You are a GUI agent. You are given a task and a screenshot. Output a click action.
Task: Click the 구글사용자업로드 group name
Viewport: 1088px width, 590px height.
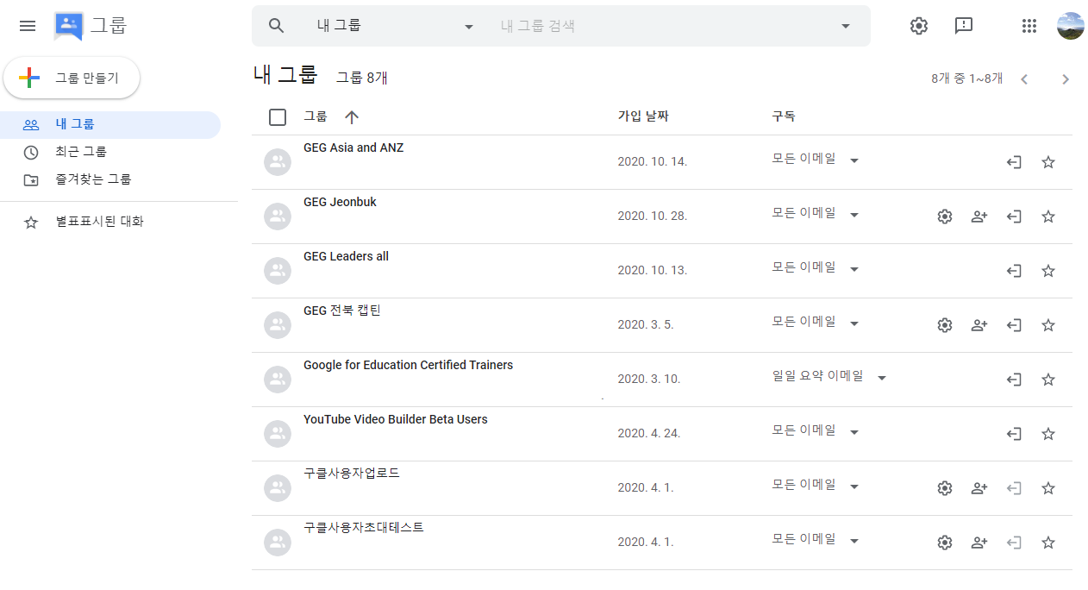coord(352,474)
